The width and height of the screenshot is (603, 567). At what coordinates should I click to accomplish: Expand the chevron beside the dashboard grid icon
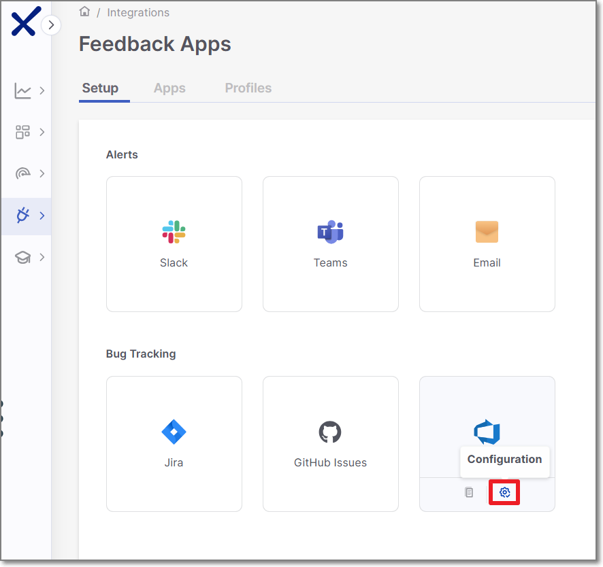pyautogui.click(x=42, y=132)
